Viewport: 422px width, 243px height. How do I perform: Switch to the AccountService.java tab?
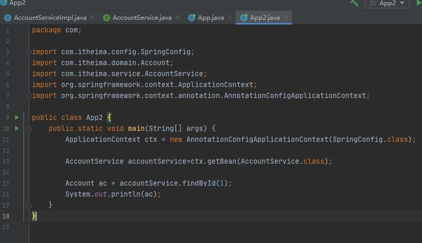click(x=142, y=18)
